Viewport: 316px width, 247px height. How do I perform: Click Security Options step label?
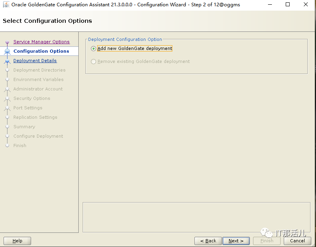click(32, 98)
